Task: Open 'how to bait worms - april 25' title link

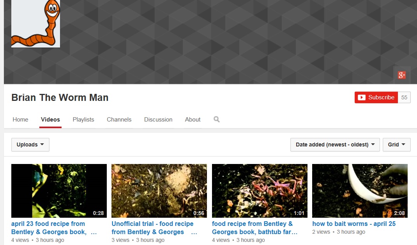Action: tap(354, 224)
